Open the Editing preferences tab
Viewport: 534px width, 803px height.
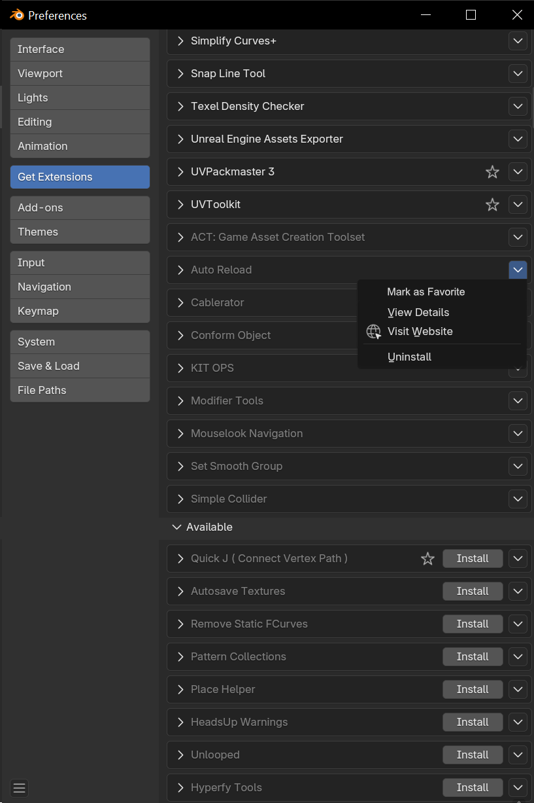pyautogui.click(x=80, y=122)
